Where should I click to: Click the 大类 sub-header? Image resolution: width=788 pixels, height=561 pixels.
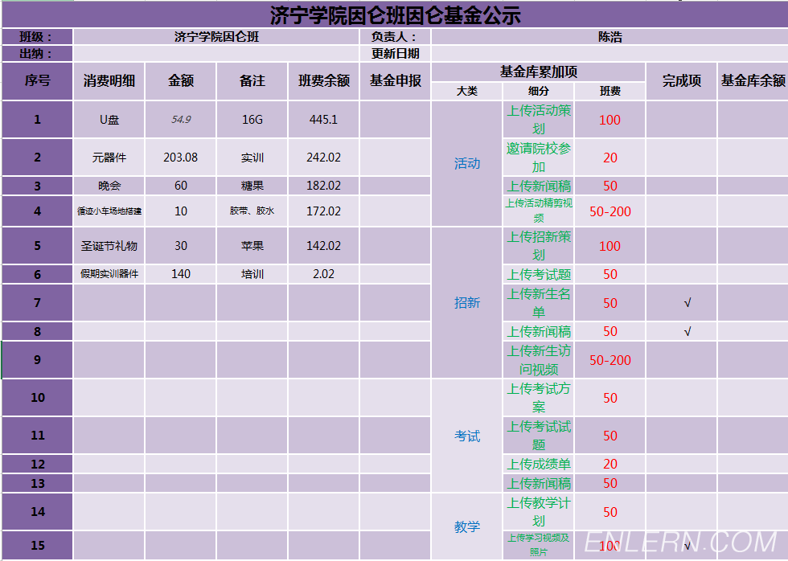tap(467, 91)
